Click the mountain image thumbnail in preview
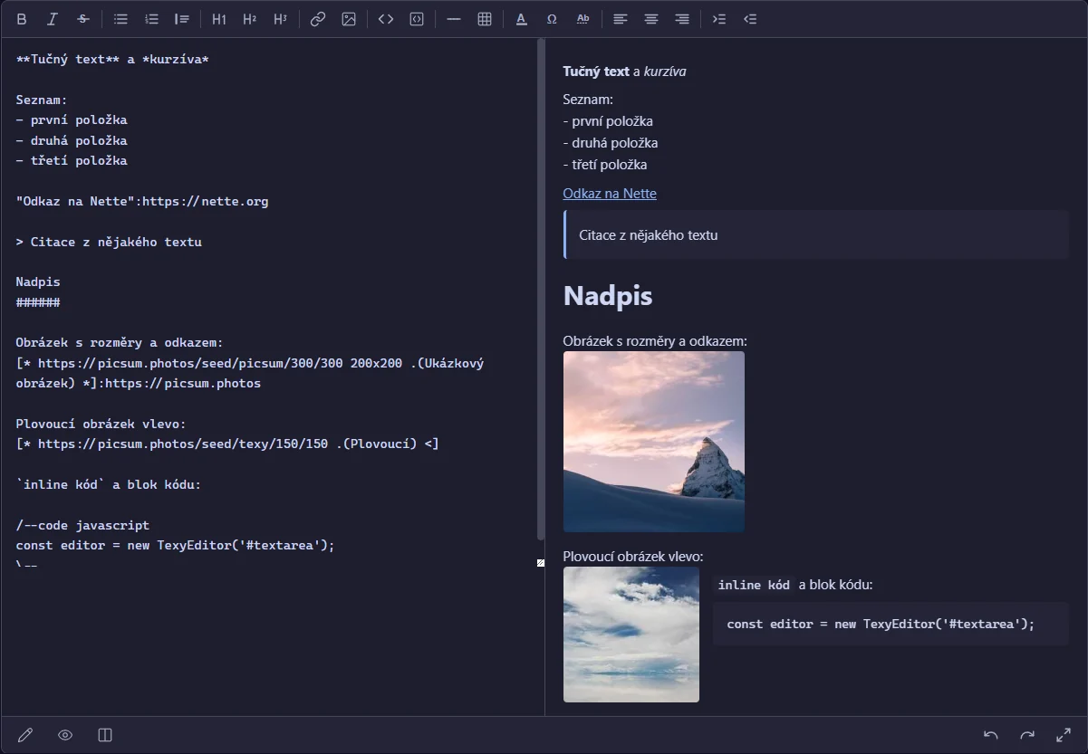 point(654,442)
